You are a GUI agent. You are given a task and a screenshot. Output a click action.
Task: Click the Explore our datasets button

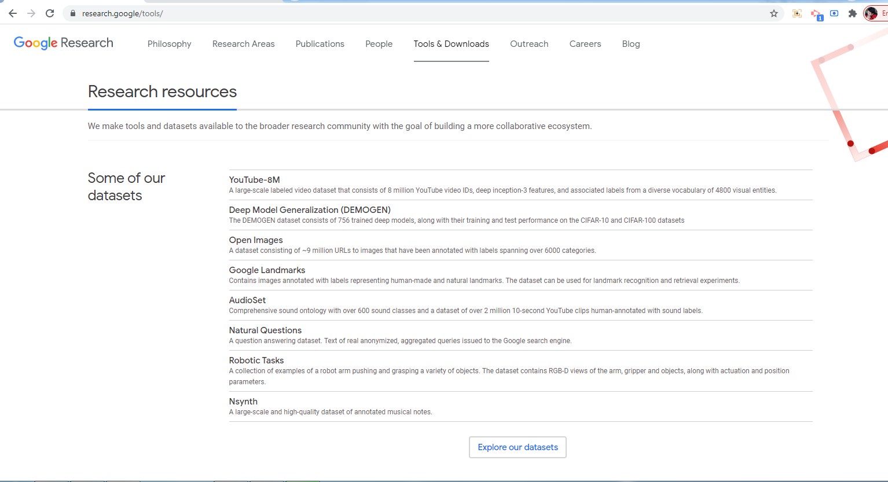click(x=518, y=447)
